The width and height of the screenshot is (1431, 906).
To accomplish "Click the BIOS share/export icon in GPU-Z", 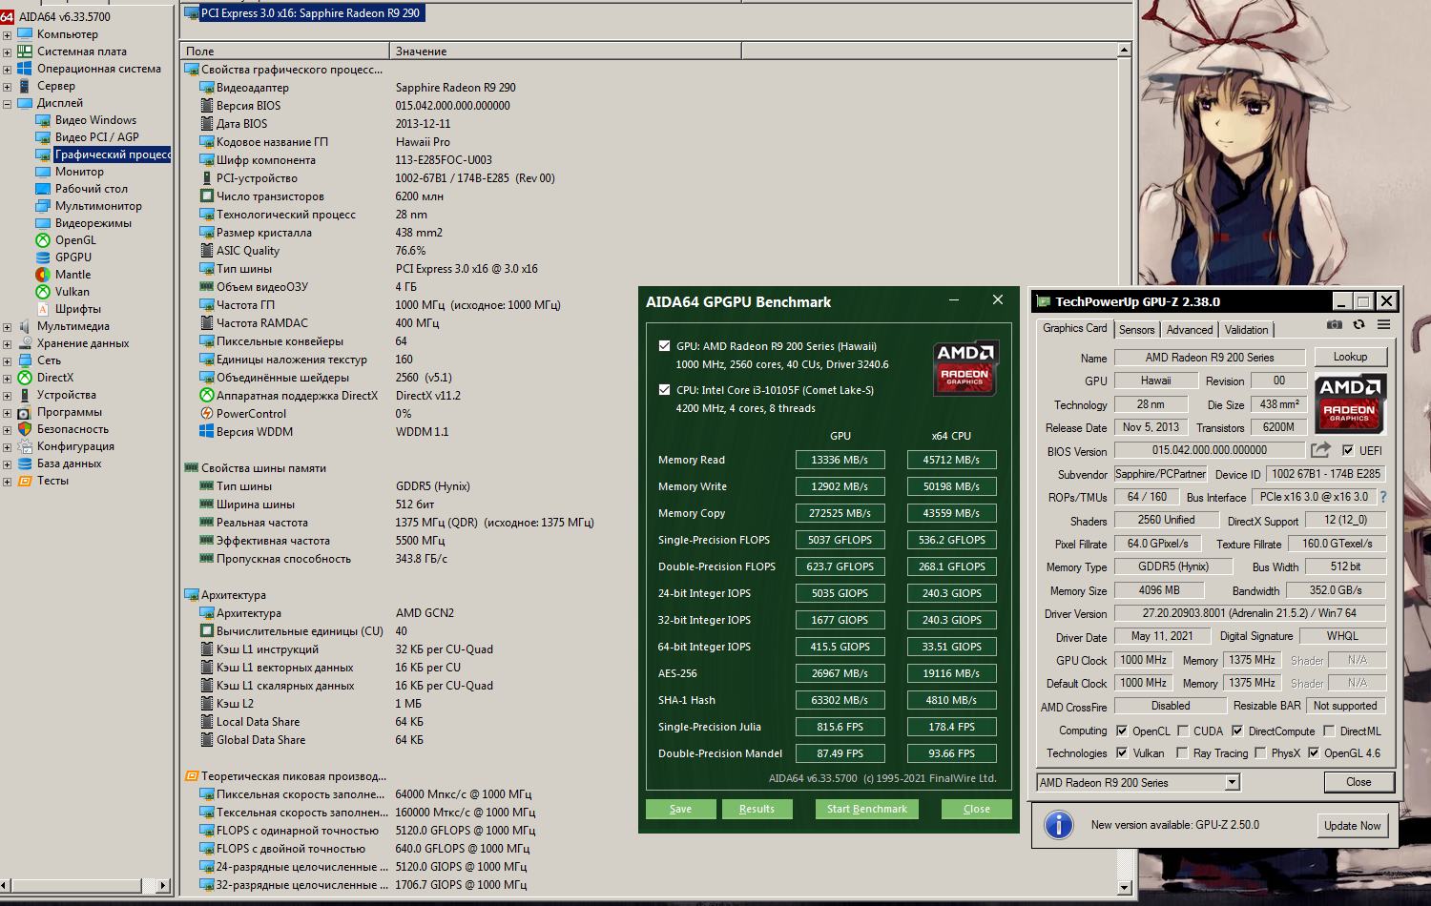I will tap(1321, 450).
